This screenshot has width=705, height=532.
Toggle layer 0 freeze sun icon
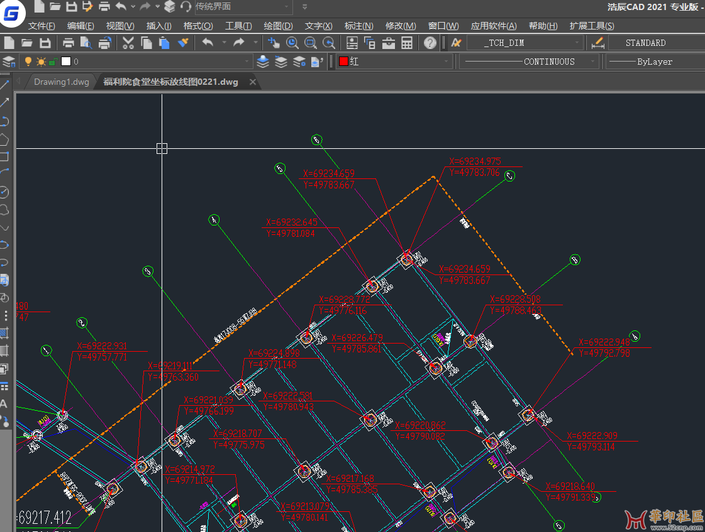click(x=41, y=62)
